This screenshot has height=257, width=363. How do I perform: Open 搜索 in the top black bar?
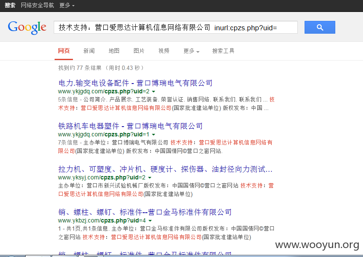tap(10, 5)
